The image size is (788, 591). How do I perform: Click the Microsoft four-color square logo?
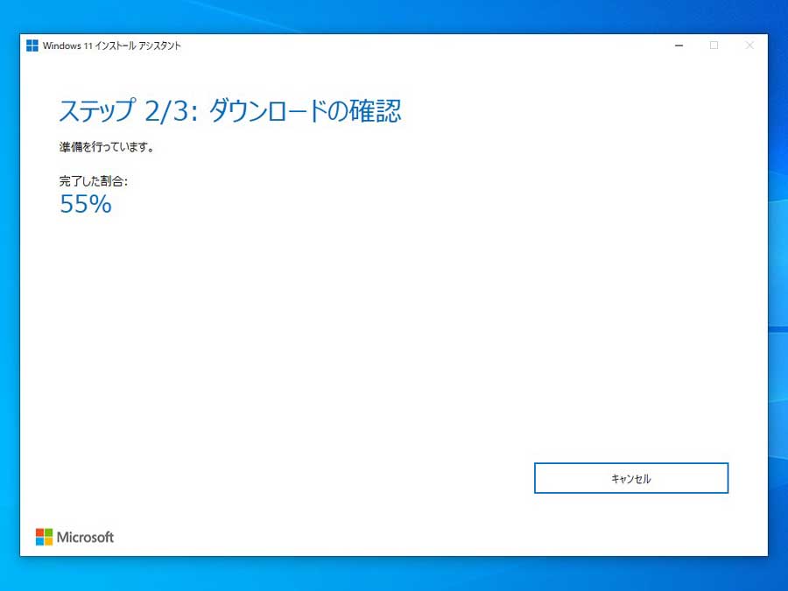pos(44,537)
